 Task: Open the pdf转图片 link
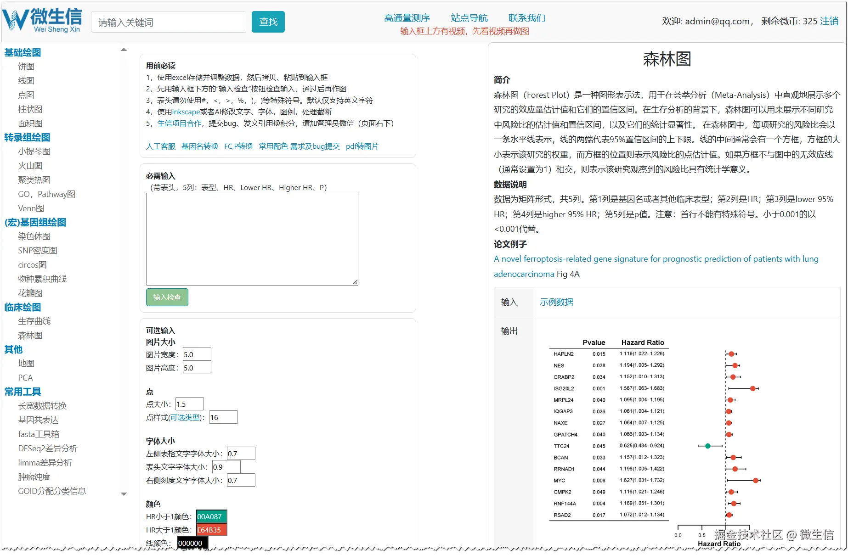coord(362,146)
